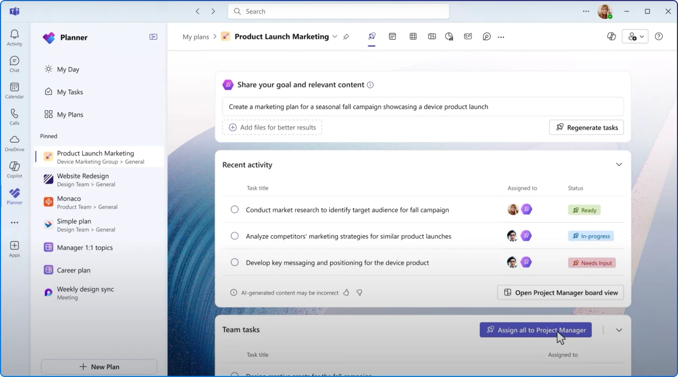Screen dimensions: 678x377
Task: Open the Apps store in the rail
Action: click(14, 249)
